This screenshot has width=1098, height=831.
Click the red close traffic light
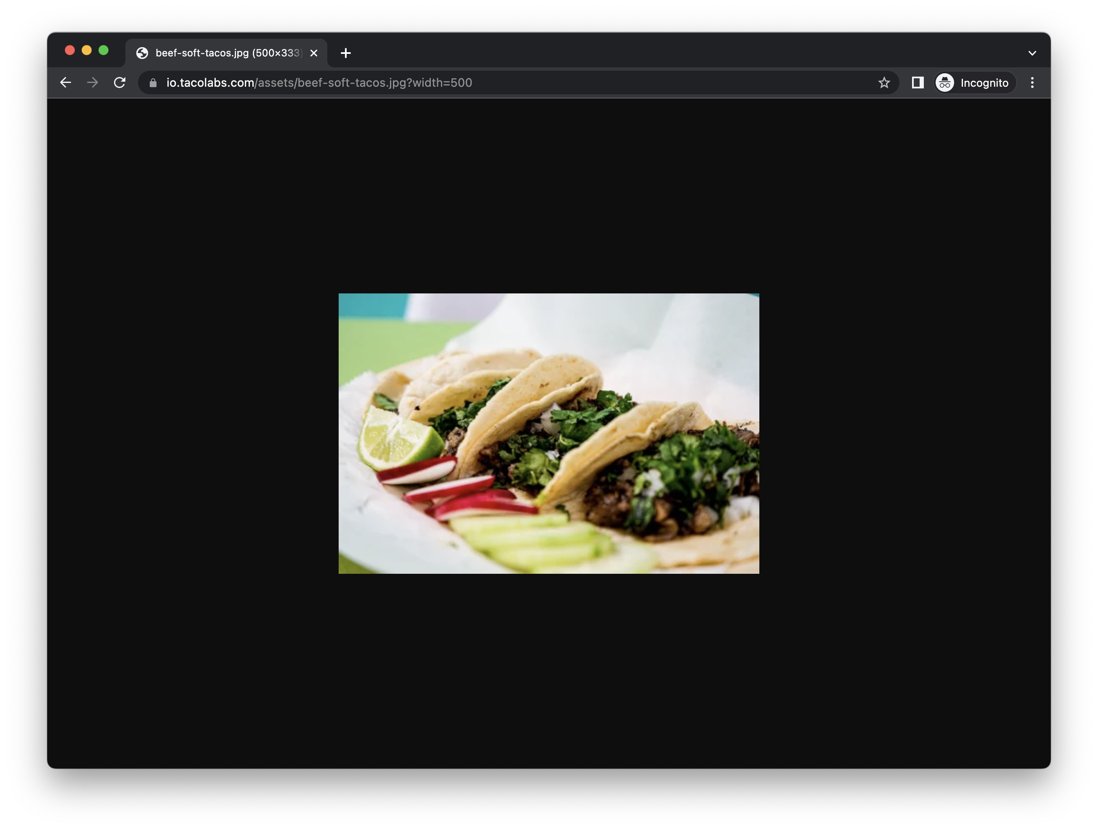point(71,50)
